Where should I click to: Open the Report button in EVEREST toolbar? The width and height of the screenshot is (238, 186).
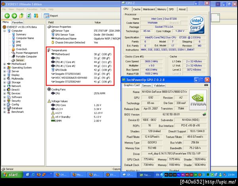click(51, 16)
